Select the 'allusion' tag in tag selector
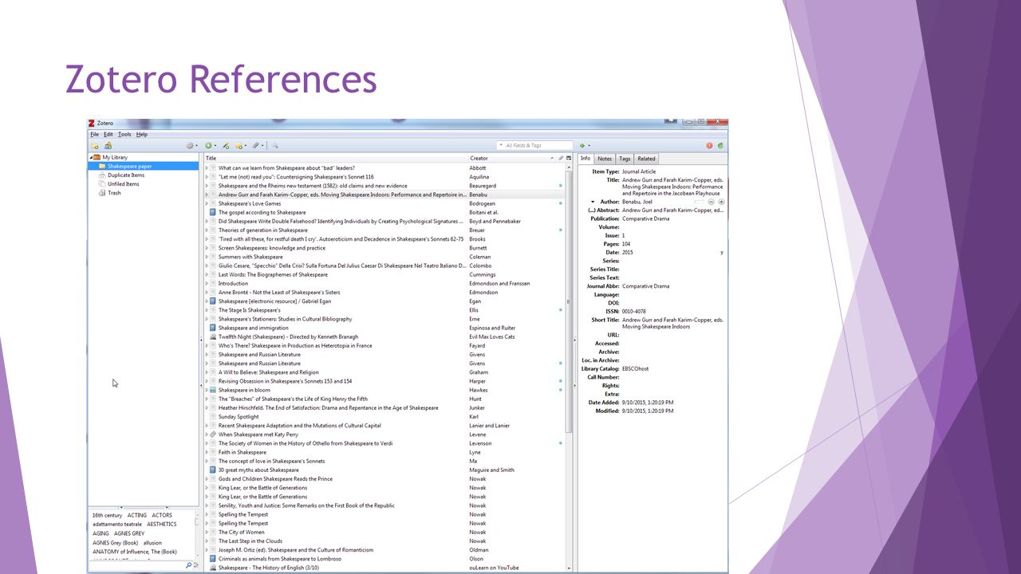The image size is (1021, 574). point(152,543)
